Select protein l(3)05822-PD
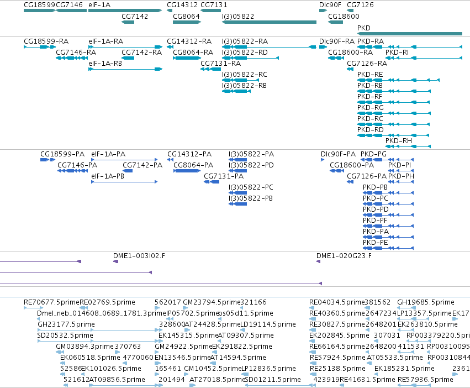The width and height of the screenshot is (470, 388). [x=251, y=165]
